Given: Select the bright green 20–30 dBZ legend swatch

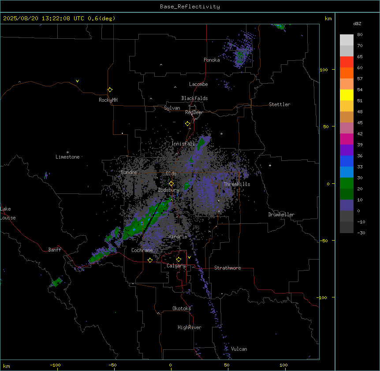Looking at the screenshot, I should [346, 183].
